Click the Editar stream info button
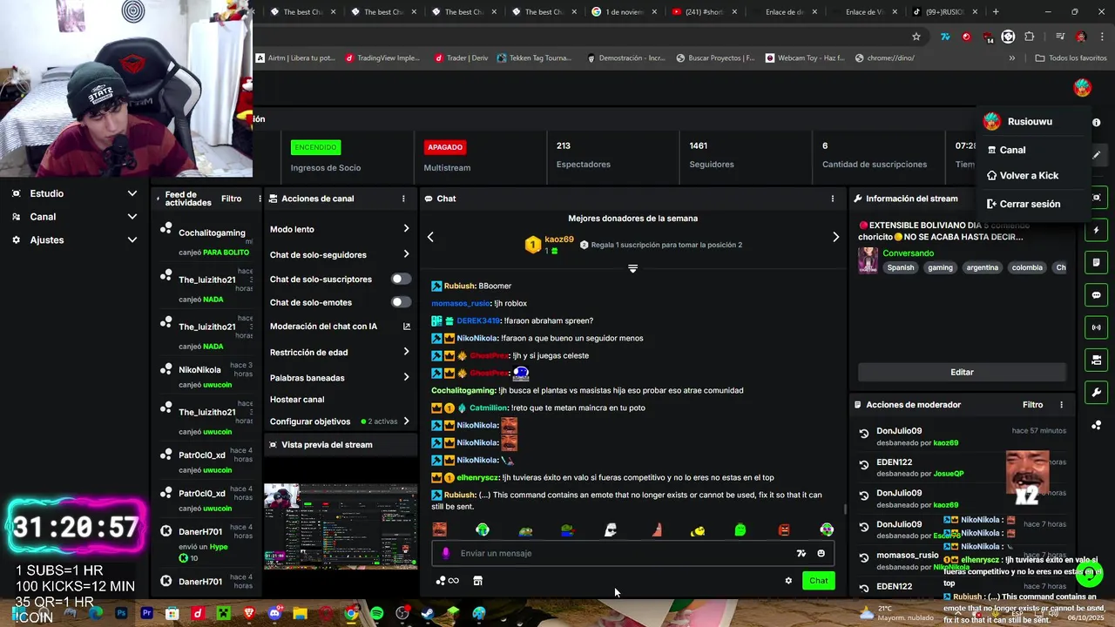The height and width of the screenshot is (627, 1115). click(x=962, y=372)
